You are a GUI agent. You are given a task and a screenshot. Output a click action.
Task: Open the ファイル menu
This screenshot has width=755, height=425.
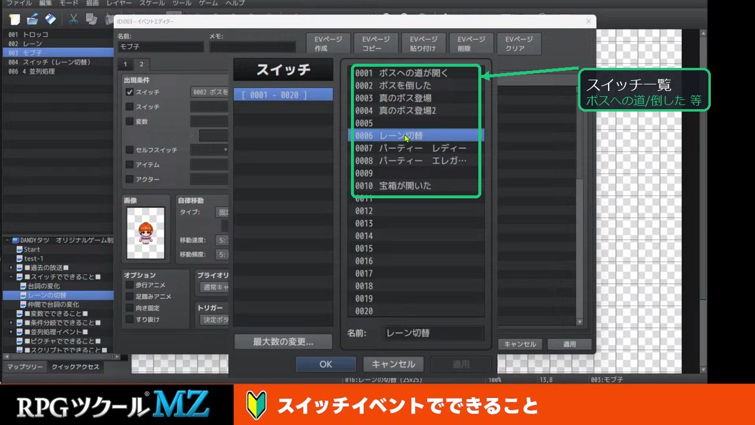tap(19, 3)
